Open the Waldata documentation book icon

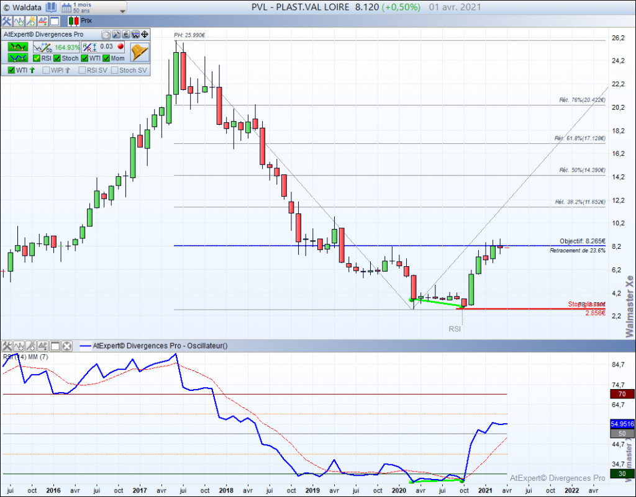[x=51, y=7]
